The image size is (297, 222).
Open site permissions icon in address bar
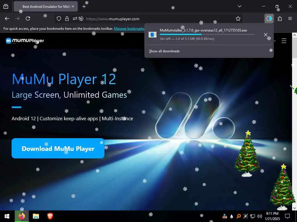point(75,18)
